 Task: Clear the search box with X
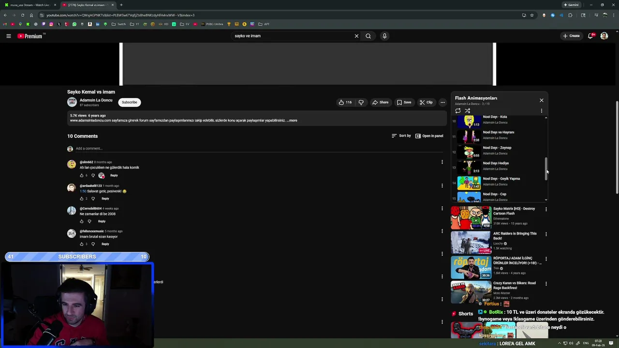coord(356,36)
